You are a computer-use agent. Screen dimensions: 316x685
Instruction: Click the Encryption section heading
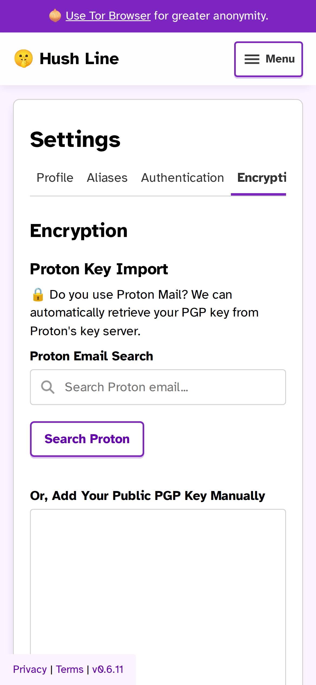pyautogui.click(x=79, y=231)
